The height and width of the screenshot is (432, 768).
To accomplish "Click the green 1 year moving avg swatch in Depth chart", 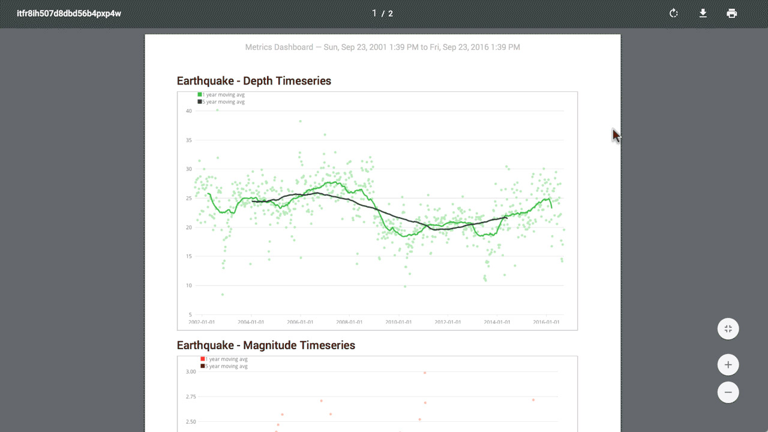I will pos(200,95).
